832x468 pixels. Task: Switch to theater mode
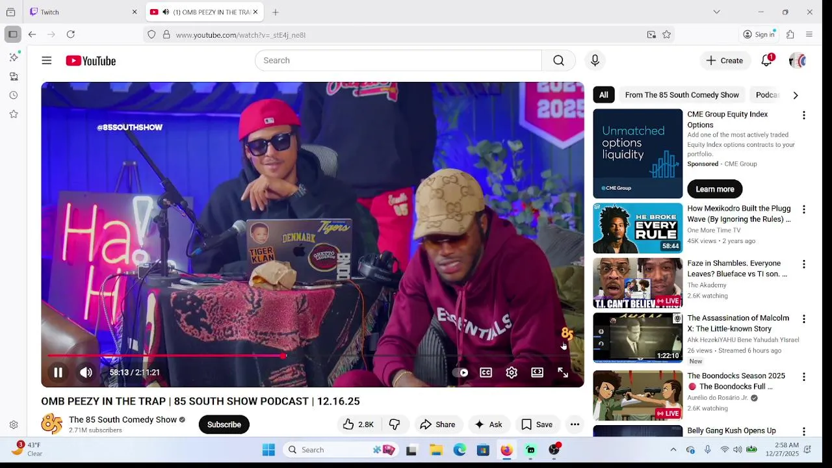[x=537, y=372]
